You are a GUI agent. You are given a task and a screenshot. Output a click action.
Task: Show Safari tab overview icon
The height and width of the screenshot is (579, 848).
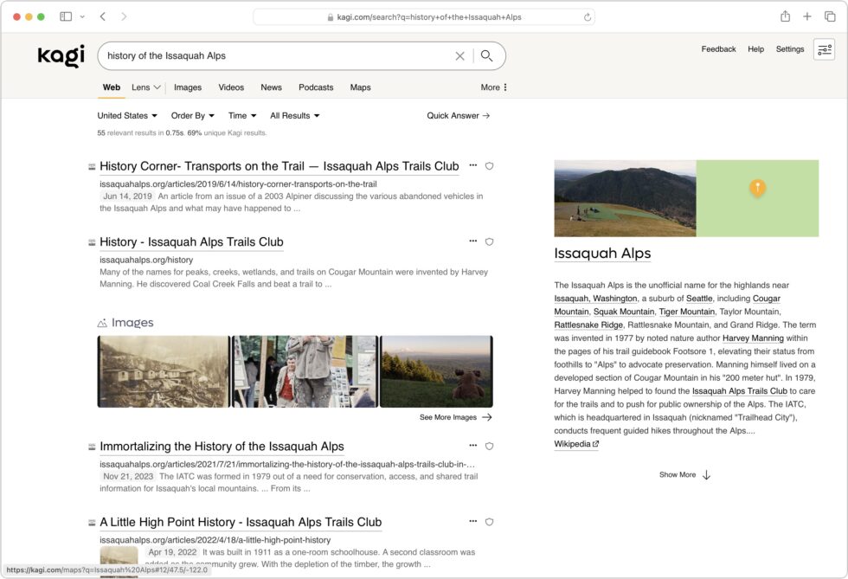[830, 16]
